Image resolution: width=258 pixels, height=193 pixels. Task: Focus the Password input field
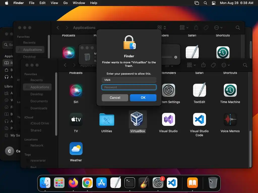(x=129, y=87)
